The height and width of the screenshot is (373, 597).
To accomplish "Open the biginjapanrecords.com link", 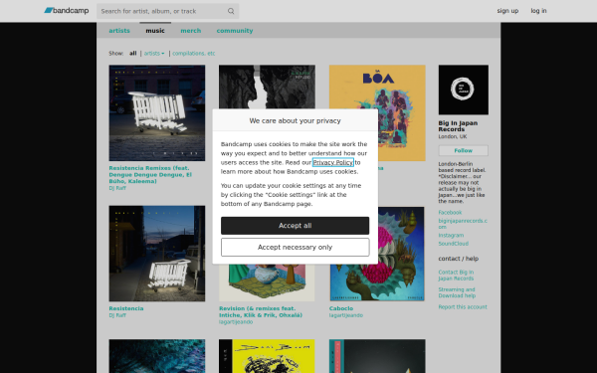I will tap(463, 224).
